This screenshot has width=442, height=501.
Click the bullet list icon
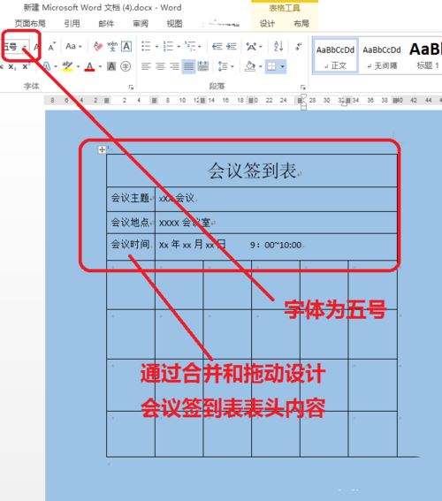tap(146, 46)
